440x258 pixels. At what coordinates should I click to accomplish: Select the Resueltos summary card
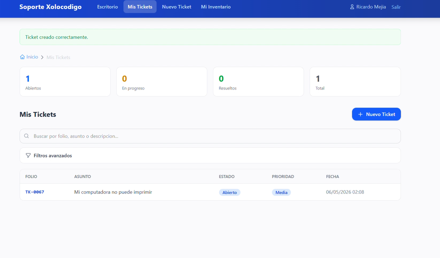(x=258, y=82)
